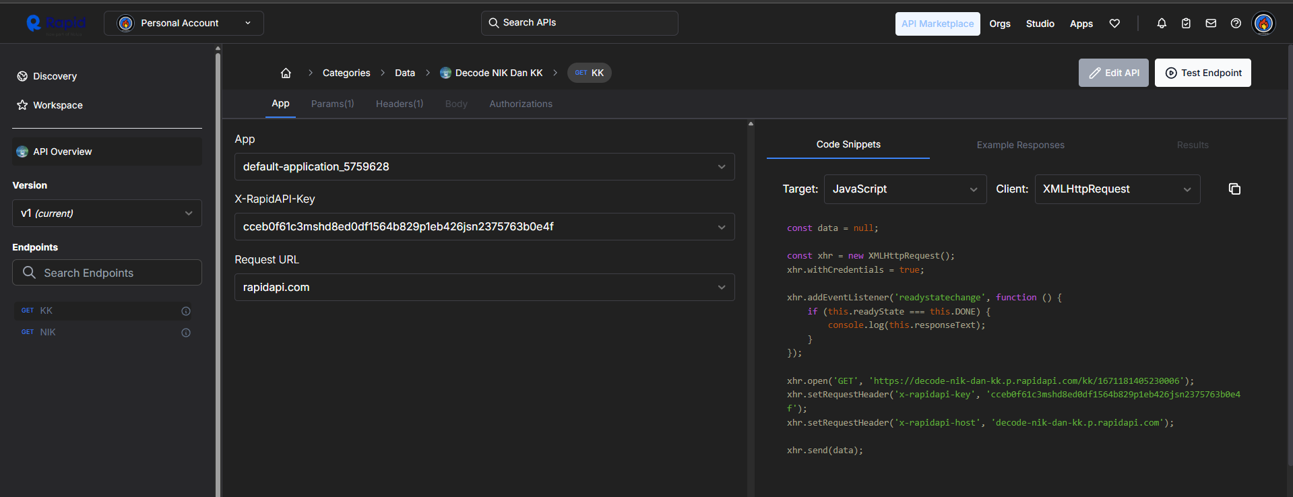Go to Categories breadcrumb

(346, 73)
